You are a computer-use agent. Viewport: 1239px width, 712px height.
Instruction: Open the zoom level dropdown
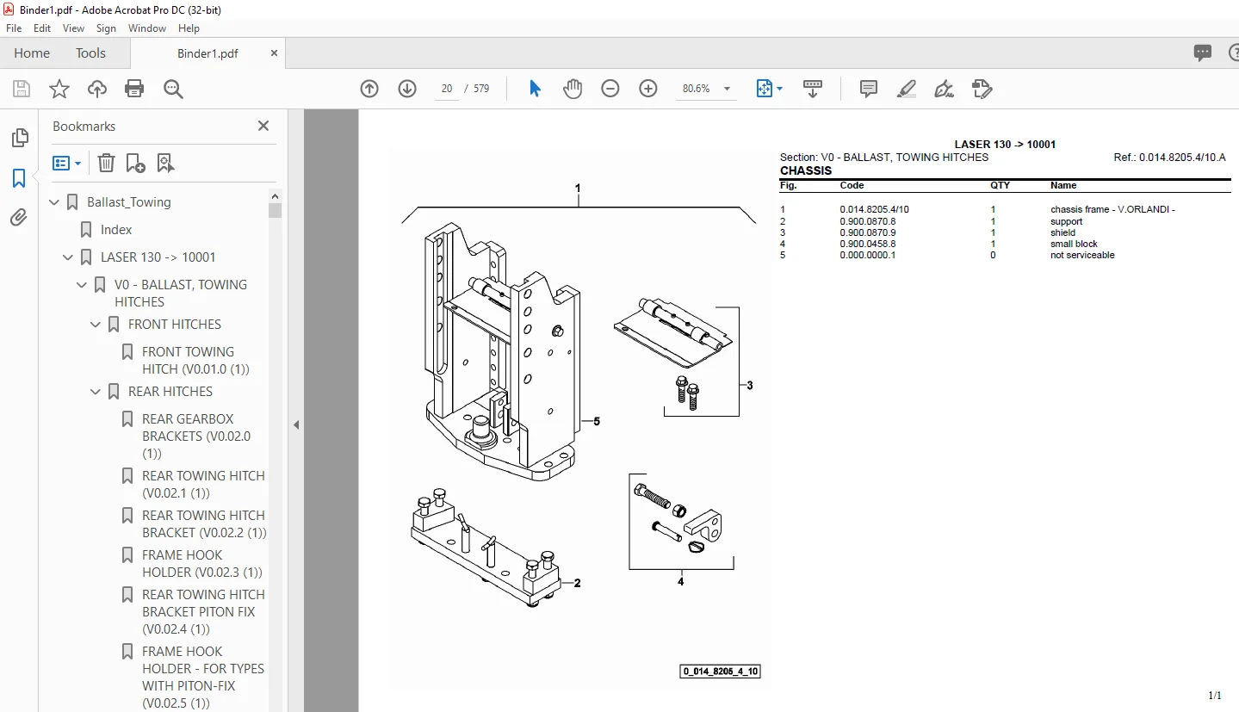coord(727,89)
